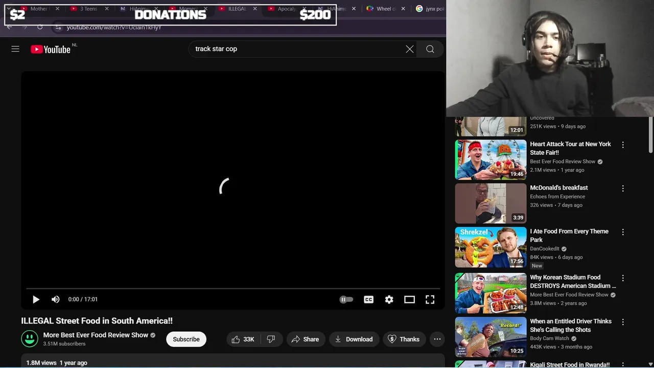View site information icon in address bar

pos(58,27)
